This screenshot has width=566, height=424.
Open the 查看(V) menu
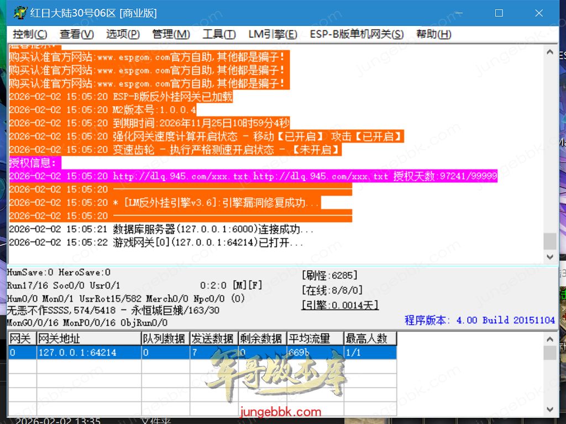(x=77, y=34)
